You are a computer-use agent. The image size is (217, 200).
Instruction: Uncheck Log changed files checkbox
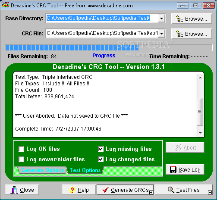(101, 159)
